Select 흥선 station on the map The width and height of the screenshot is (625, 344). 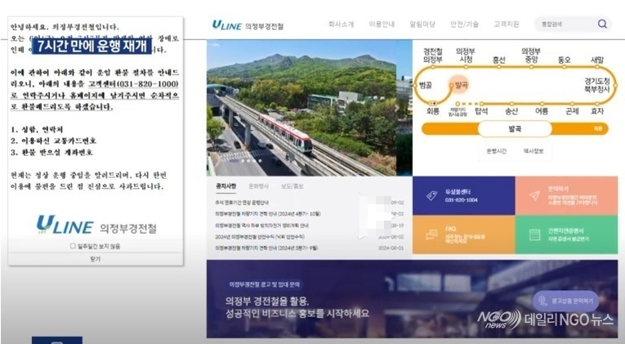[498, 60]
